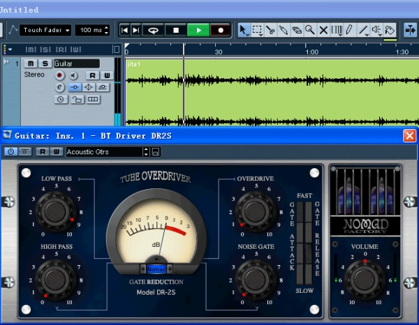Toggle Guitar track sends state
Image resolution: width=419 pixels, height=325 pixels.
click(x=103, y=87)
